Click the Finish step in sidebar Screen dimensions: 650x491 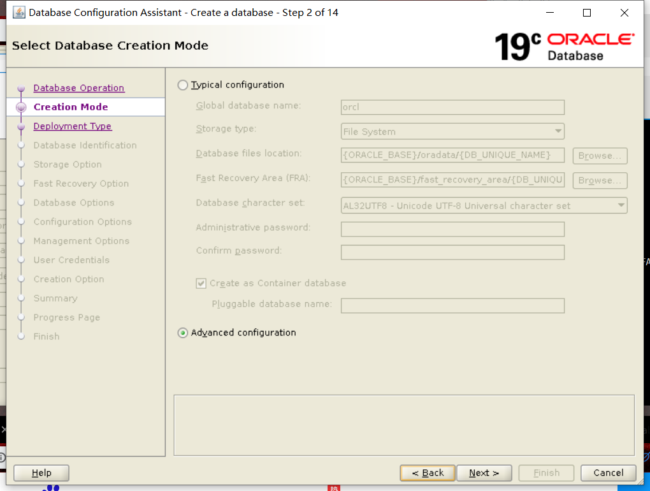pyautogui.click(x=47, y=336)
